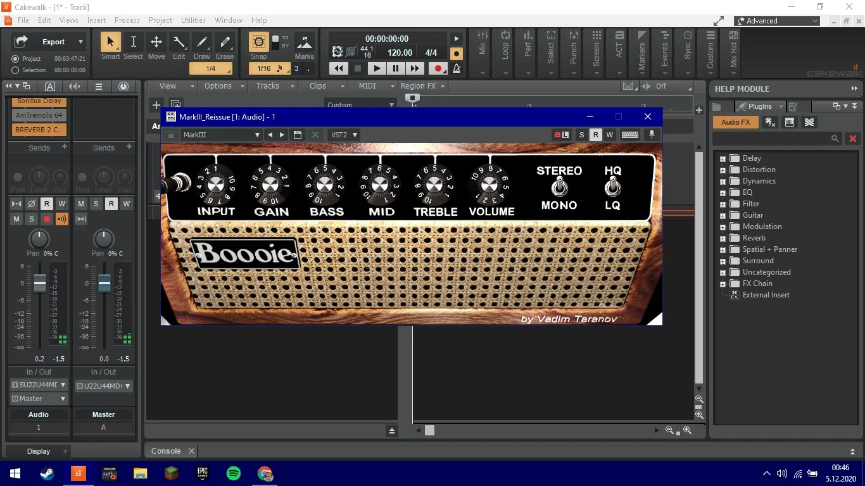Pin the MarkIII plugin window
Viewport: 865px width, 486px height.
(652, 135)
